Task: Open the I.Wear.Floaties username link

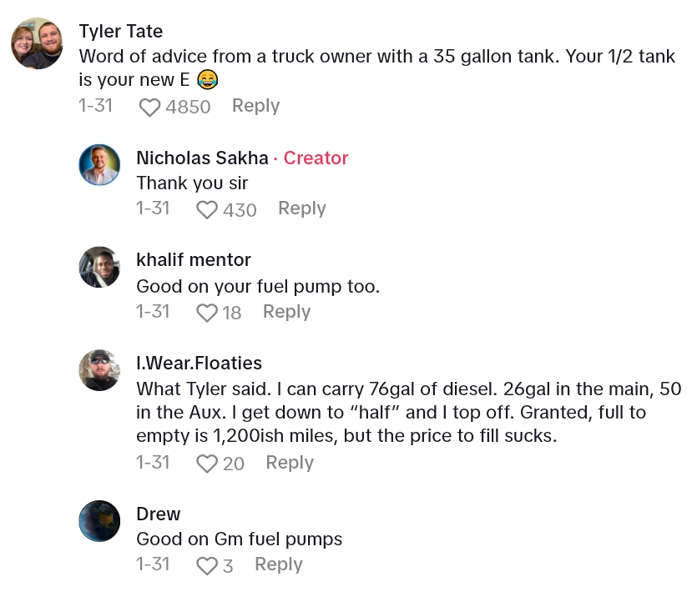Action: click(199, 364)
